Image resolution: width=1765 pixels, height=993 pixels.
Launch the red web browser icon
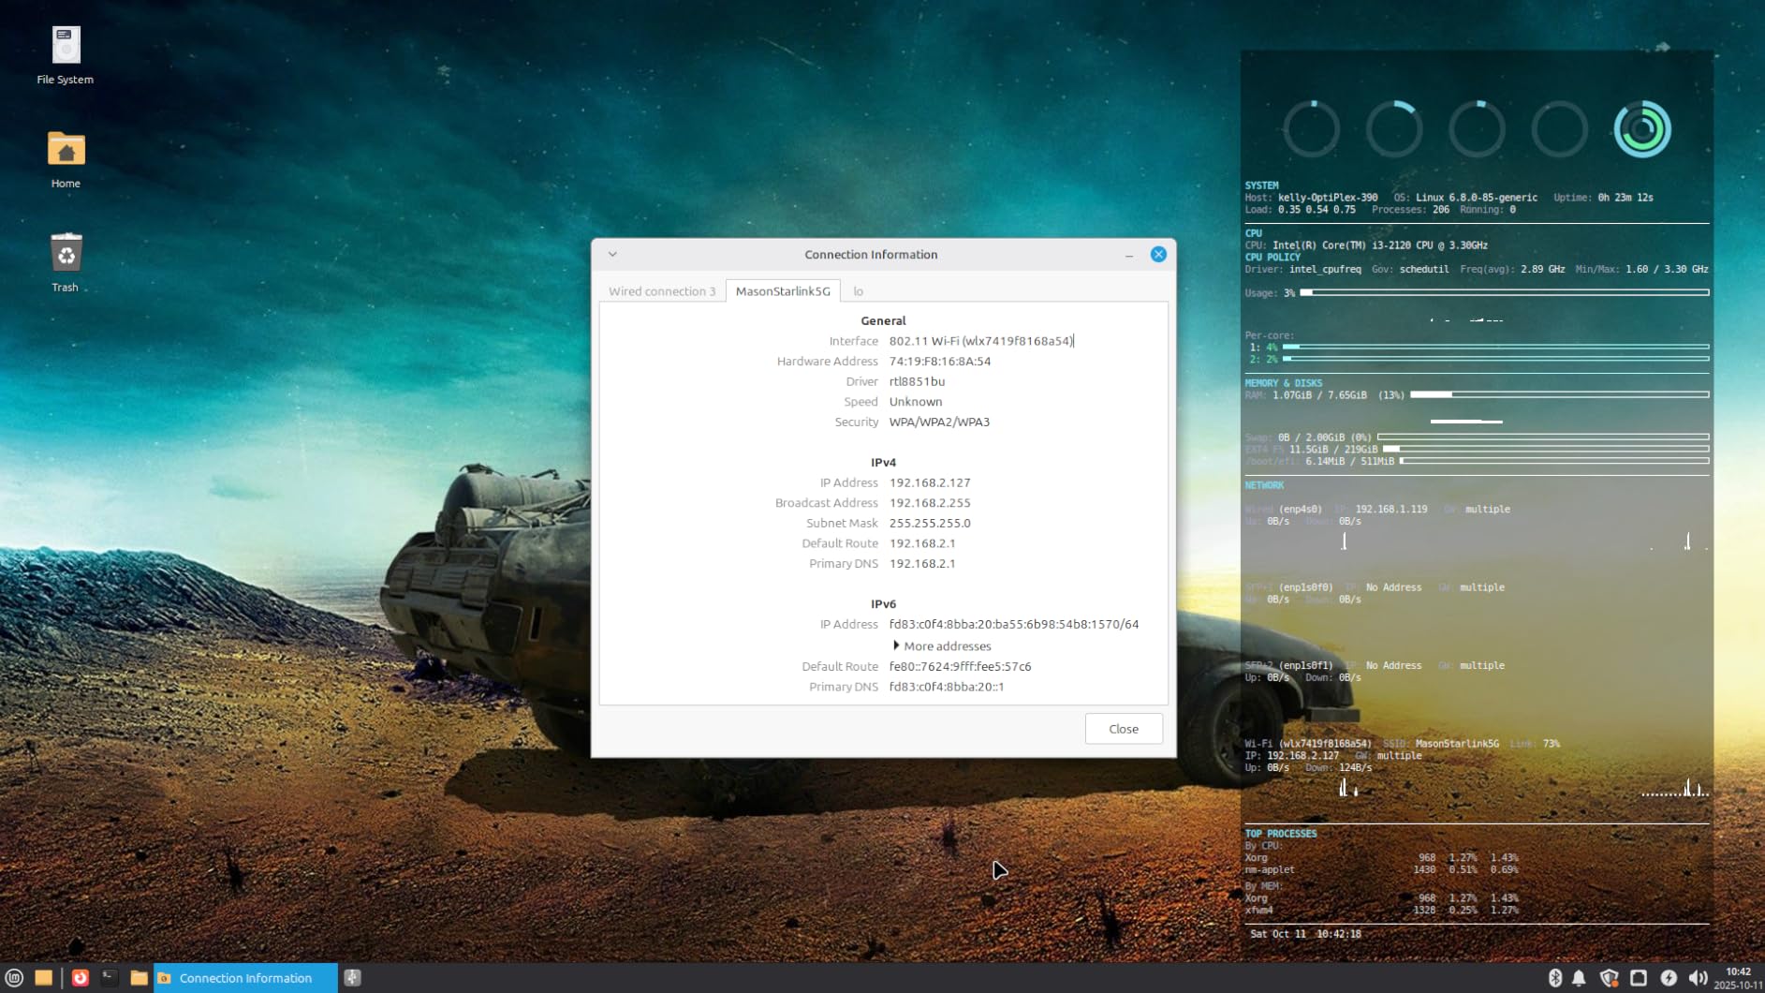pyautogui.click(x=81, y=978)
